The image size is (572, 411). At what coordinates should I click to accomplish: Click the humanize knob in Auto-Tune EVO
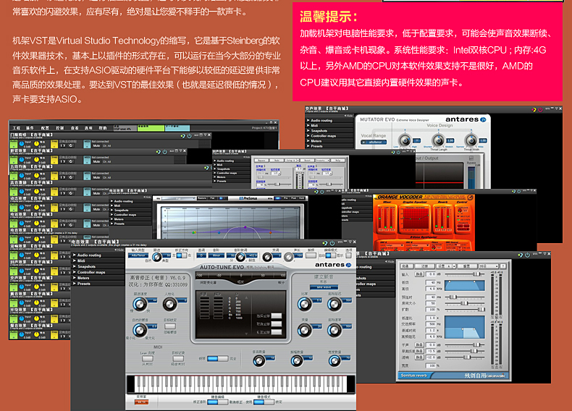click(x=169, y=304)
